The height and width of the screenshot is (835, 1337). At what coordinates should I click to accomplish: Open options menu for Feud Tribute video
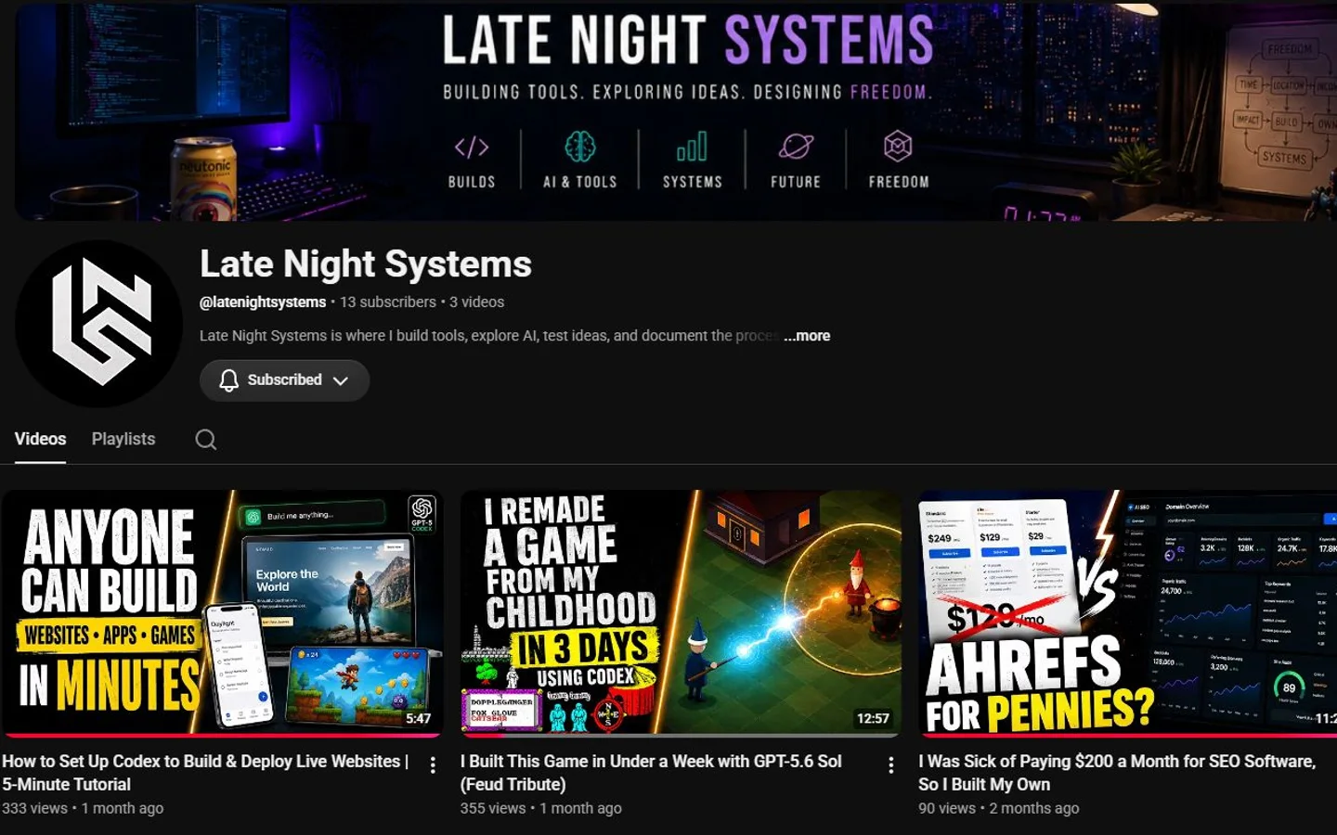coord(891,764)
